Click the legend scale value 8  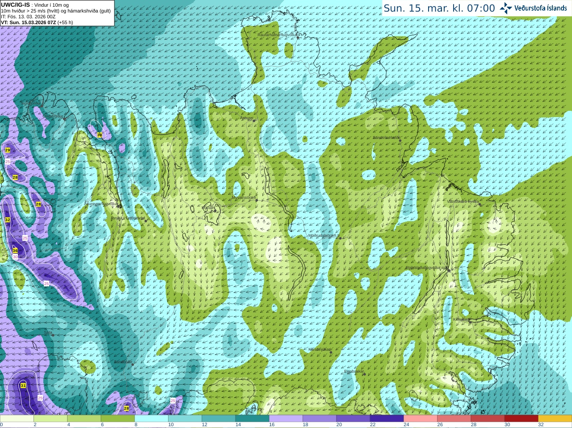click(x=136, y=425)
